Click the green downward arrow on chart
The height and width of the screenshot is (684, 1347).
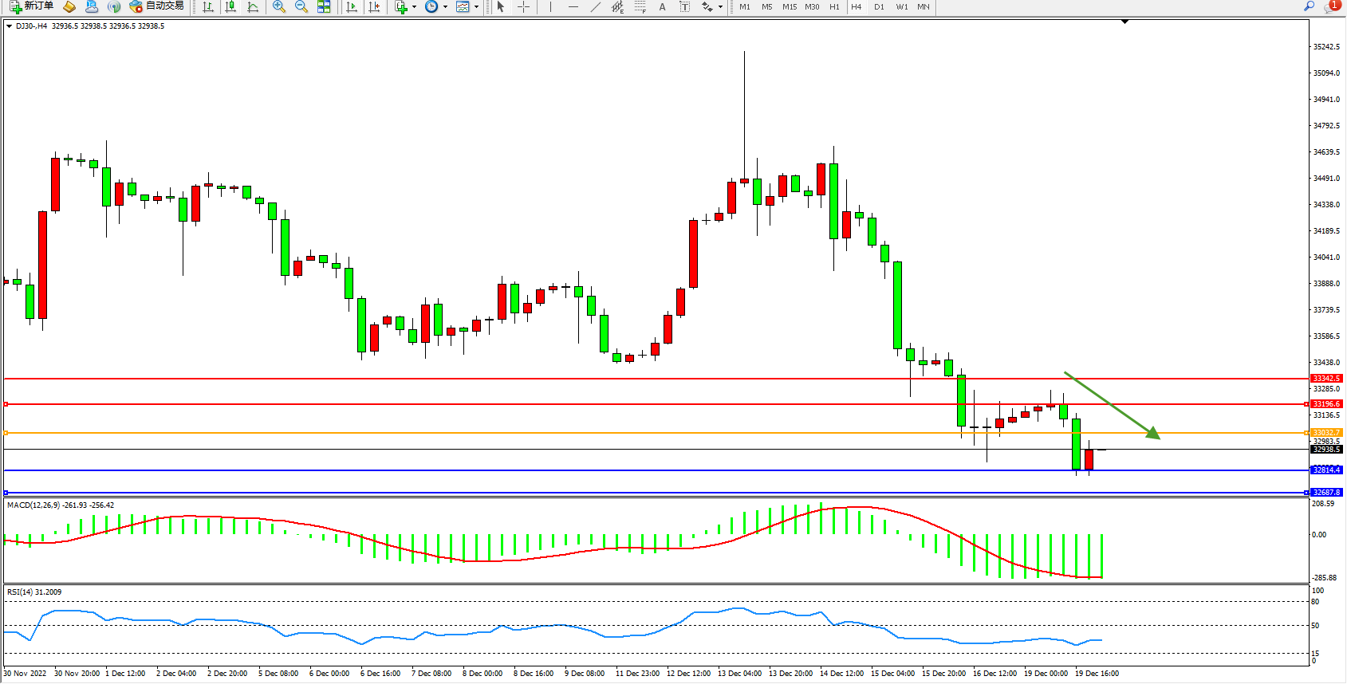click(x=1113, y=406)
